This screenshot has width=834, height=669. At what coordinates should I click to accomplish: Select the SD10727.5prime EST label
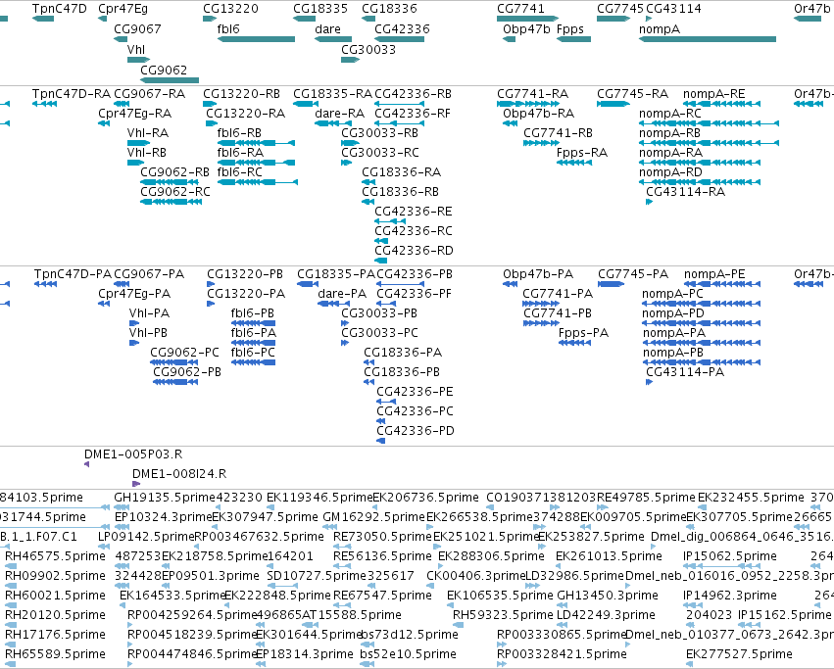coord(317,576)
